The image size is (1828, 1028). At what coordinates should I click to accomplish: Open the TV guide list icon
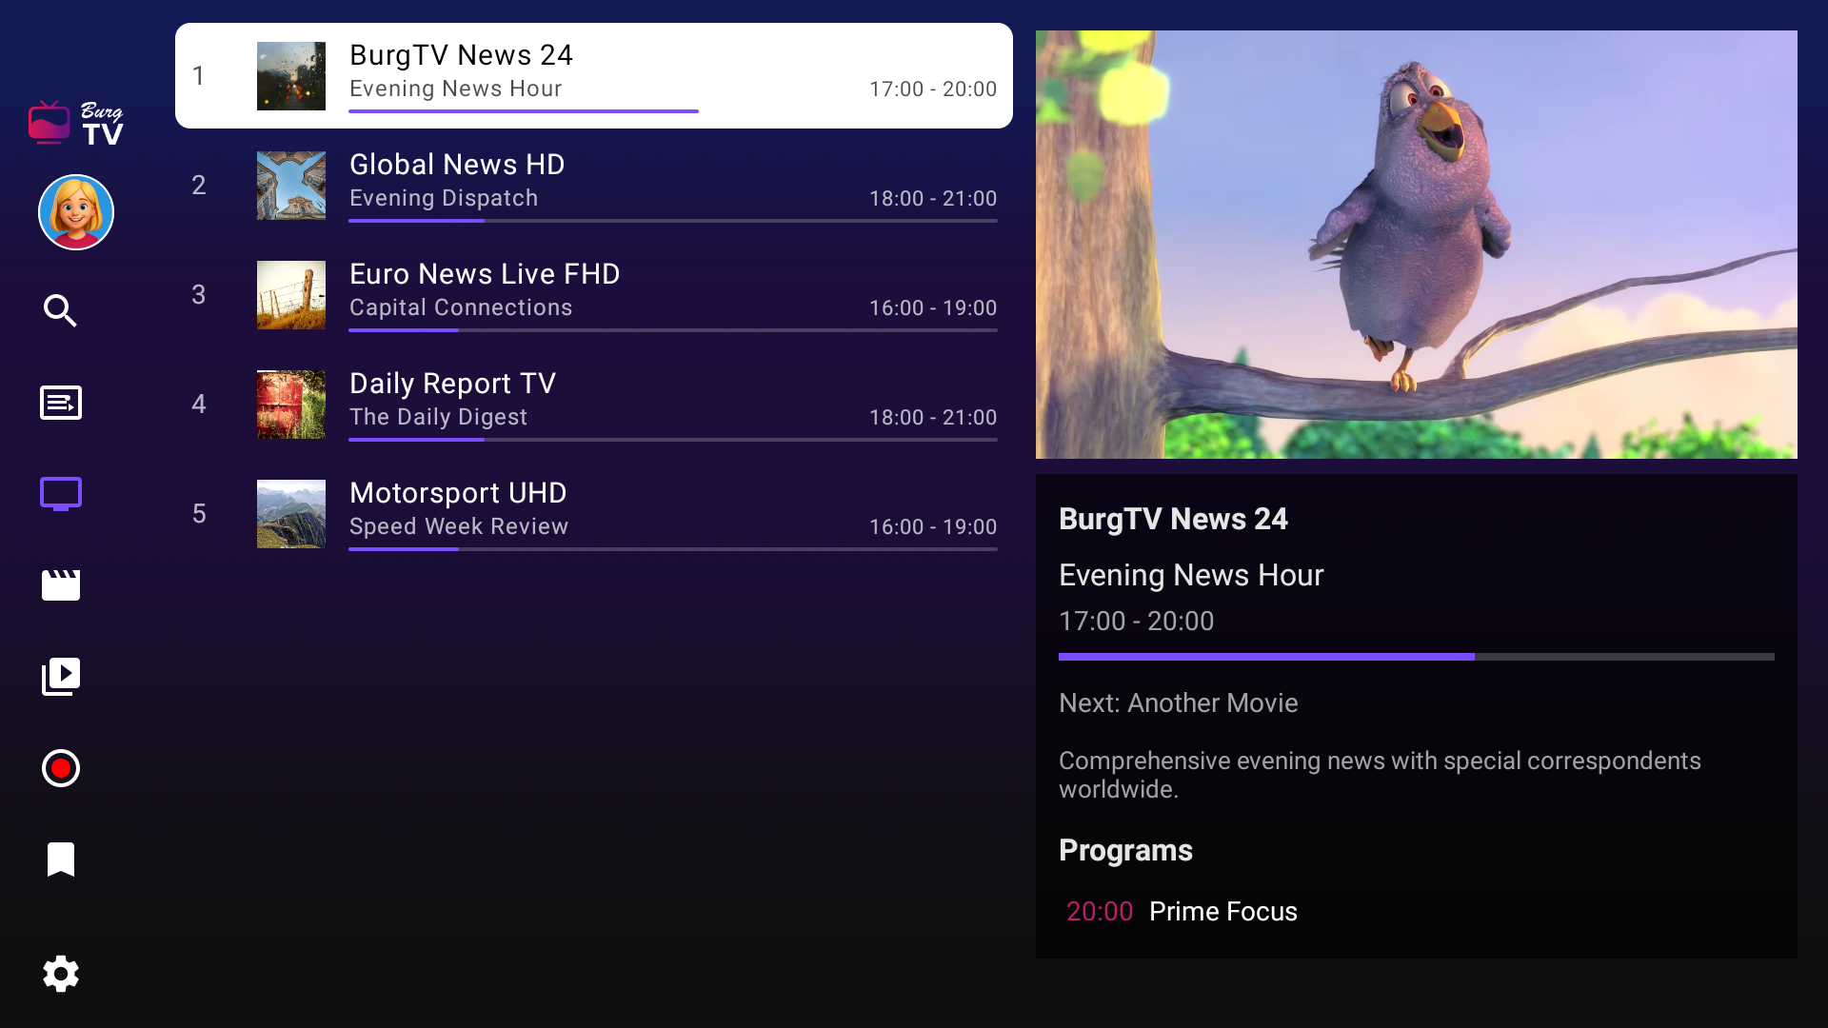tap(60, 403)
